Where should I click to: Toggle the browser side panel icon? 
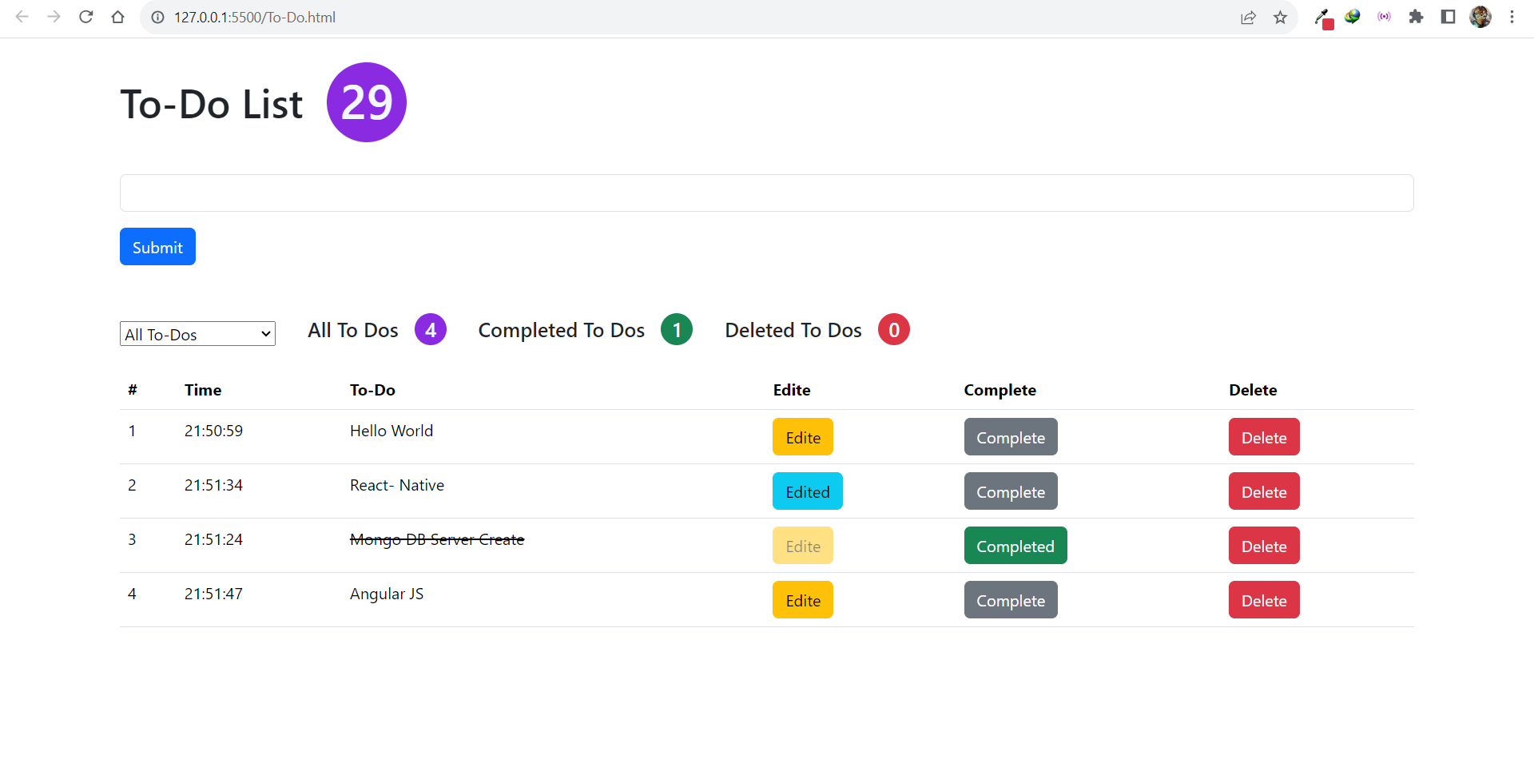[x=1448, y=17]
